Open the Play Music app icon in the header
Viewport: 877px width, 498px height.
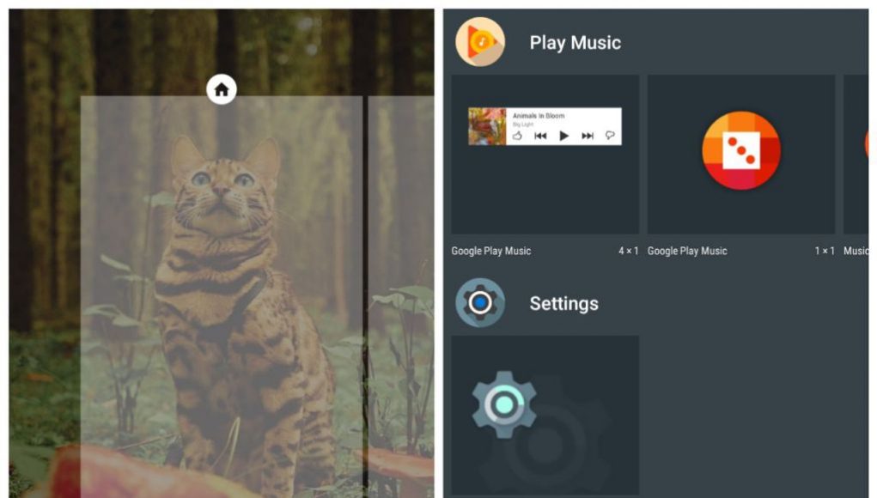point(480,42)
